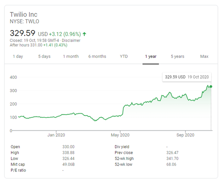Show the 6 months price history

97,56
